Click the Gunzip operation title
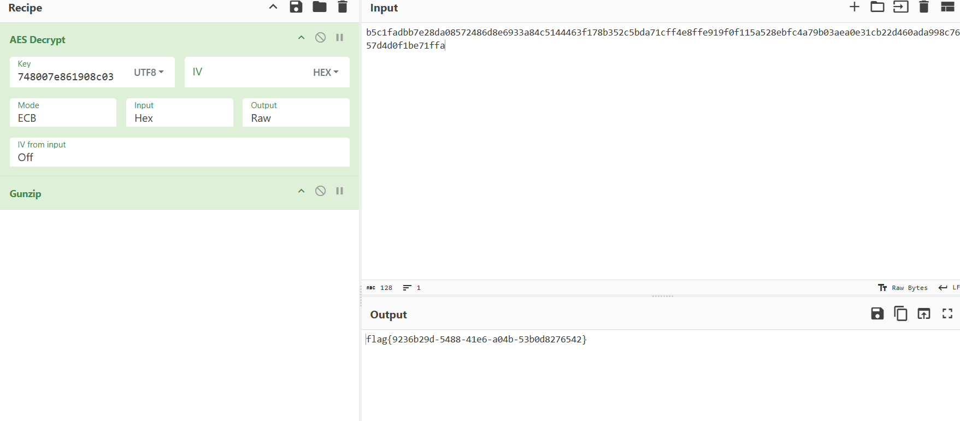This screenshot has height=421, width=960. tap(25, 194)
